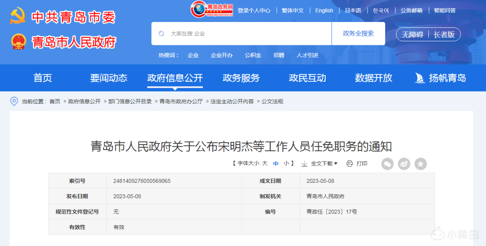Click the download arrow icon
The height and width of the screenshot is (246, 486).
point(305,163)
